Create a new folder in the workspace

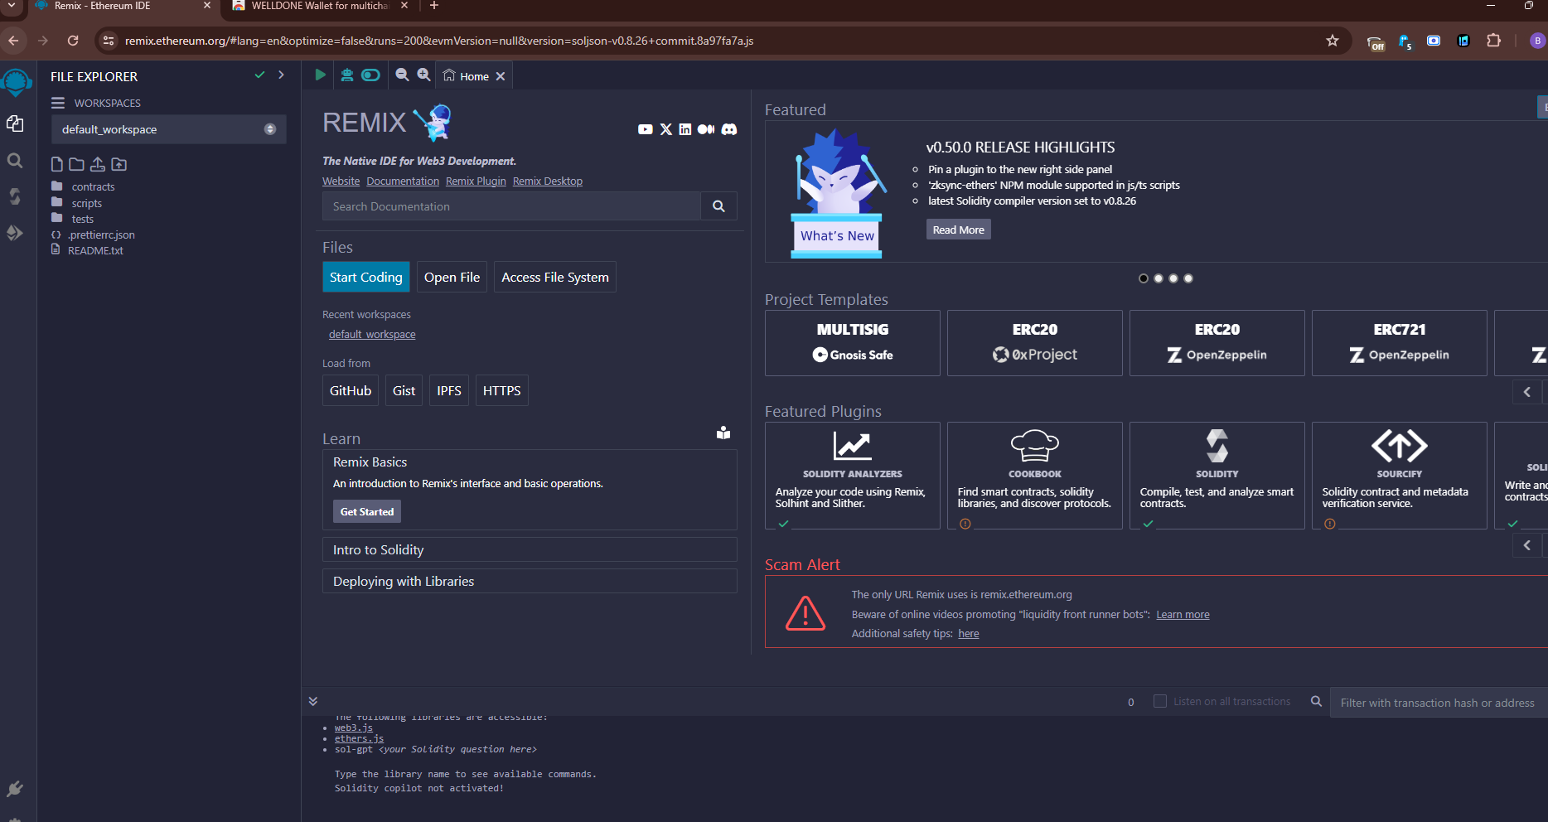point(76,164)
